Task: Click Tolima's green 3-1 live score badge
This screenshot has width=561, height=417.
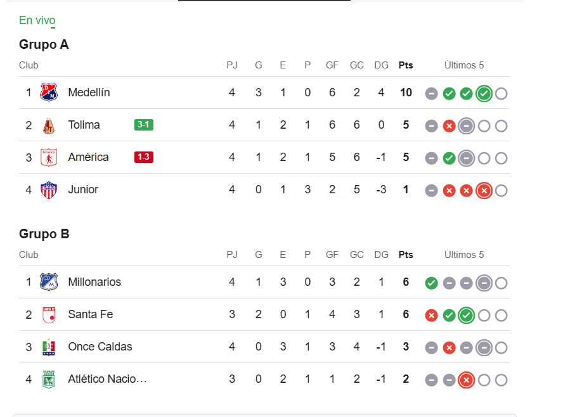Action: (144, 125)
